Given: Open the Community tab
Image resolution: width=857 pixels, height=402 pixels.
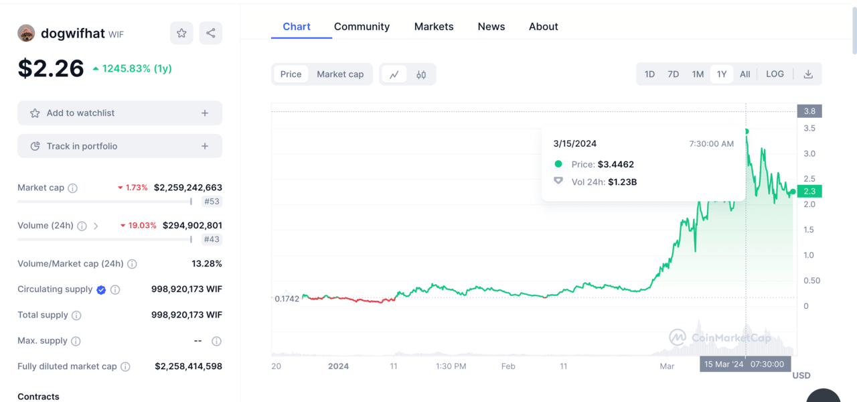Looking at the screenshot, I should [362, 27].
